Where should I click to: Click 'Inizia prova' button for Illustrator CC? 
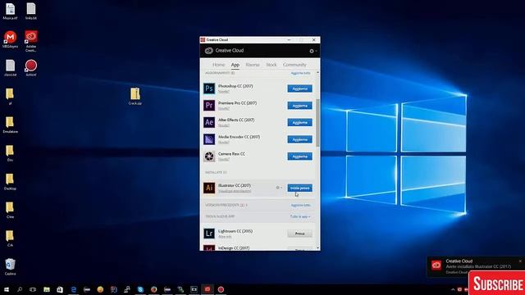click(299, 188)
